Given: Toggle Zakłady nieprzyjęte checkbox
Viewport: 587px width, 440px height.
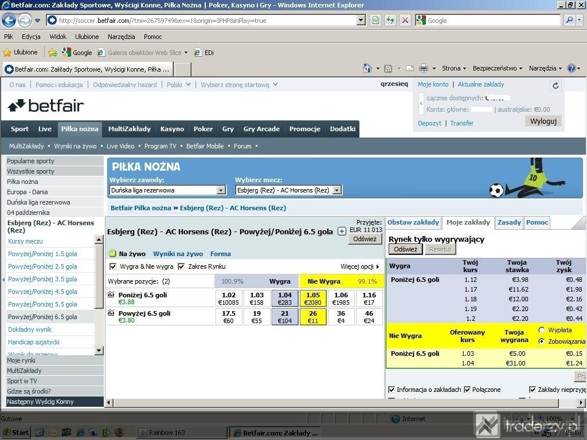Looking at the screenshot, I should (533, 390).
